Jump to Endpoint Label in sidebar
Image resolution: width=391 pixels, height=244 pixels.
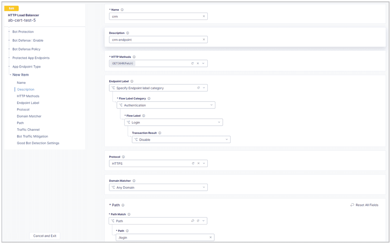(28, 103)
